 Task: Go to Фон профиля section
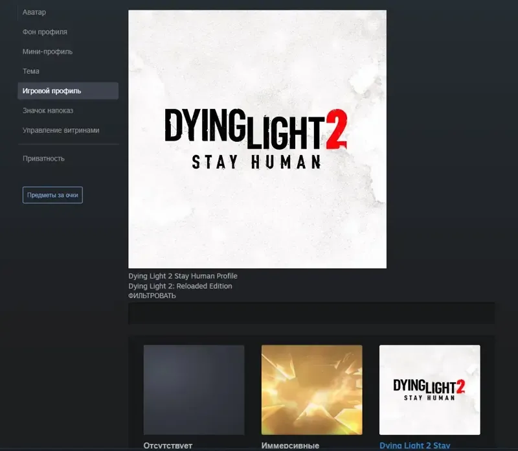(x=45, y=32)
